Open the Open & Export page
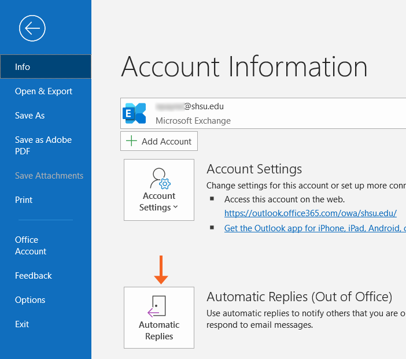 [x=43, y=91]
